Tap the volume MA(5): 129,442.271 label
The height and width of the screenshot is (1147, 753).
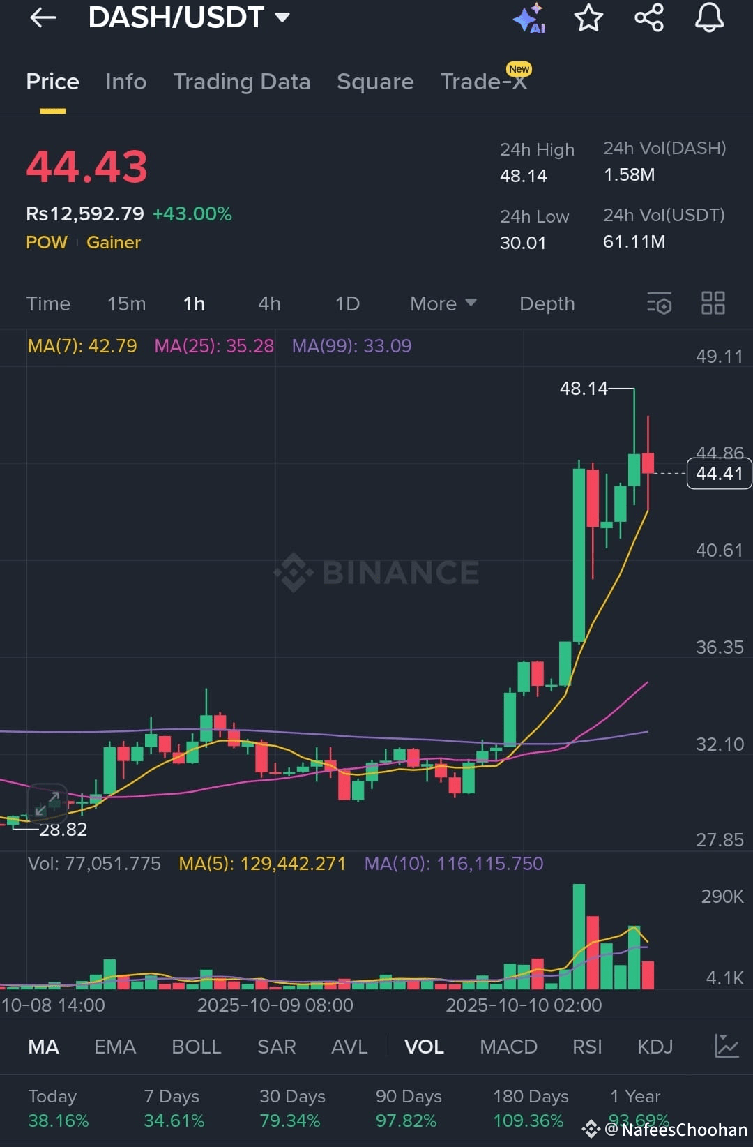(262, 864)
